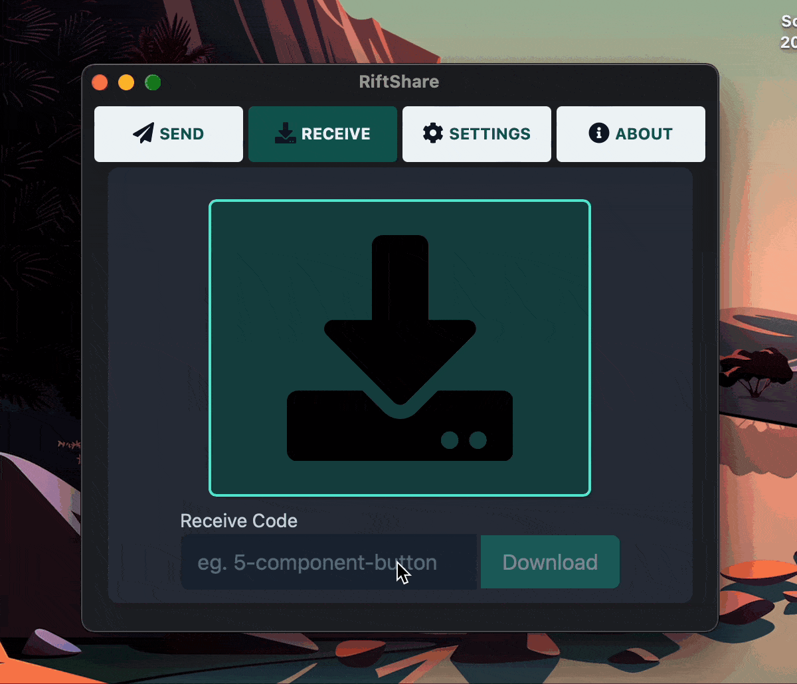Minimize the RiftShare window
Image resolution: width=797 pixels, height=684 pixels.
click(126, 82)
